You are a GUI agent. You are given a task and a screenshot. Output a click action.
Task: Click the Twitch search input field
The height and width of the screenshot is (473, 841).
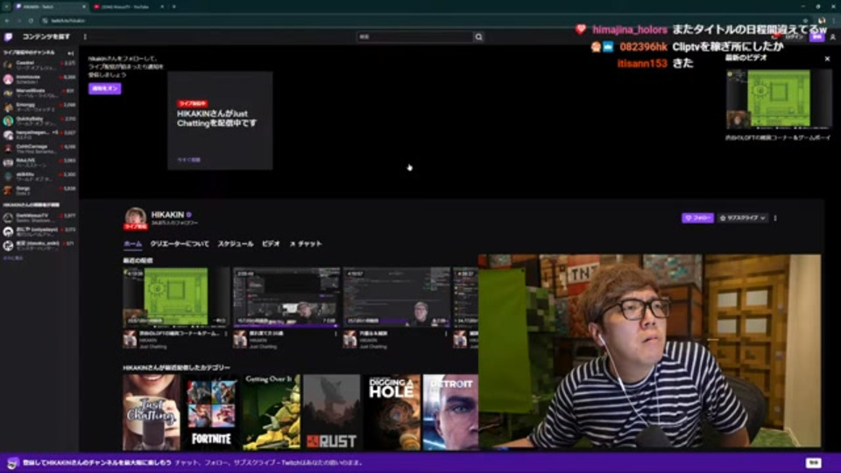pyautogui.click(x=414, y=37)
